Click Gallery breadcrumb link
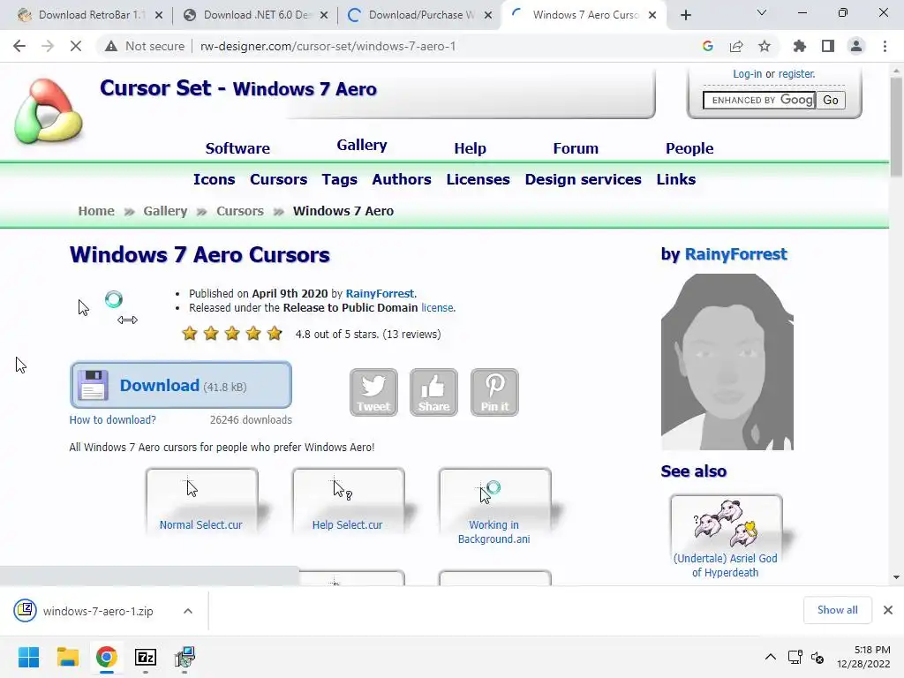 point(165,211)
